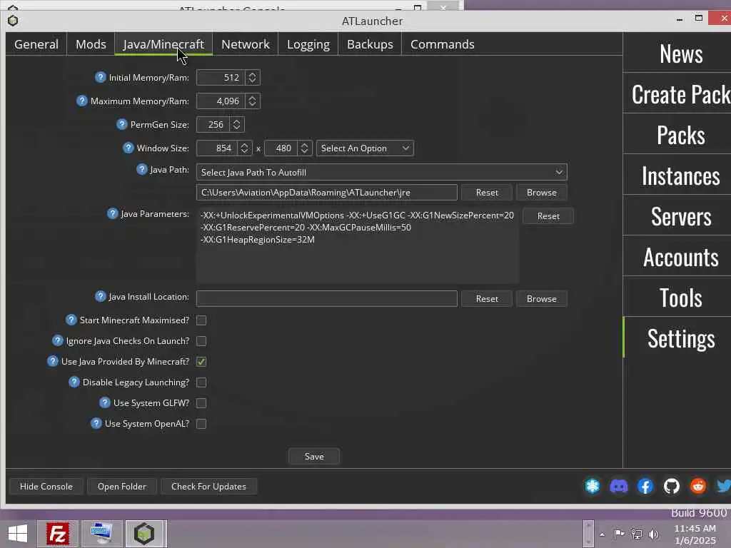Click help icon beside PermGen Size
This screenshot has width=731, height=548.
pyautogui.click(x=121, y=124)
